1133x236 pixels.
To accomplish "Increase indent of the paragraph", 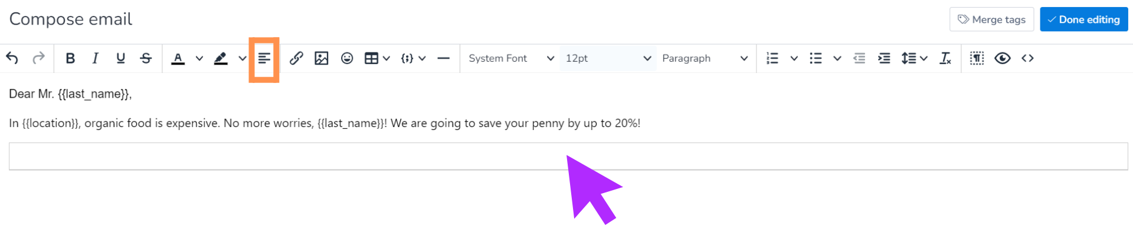I will click(884, 58).
